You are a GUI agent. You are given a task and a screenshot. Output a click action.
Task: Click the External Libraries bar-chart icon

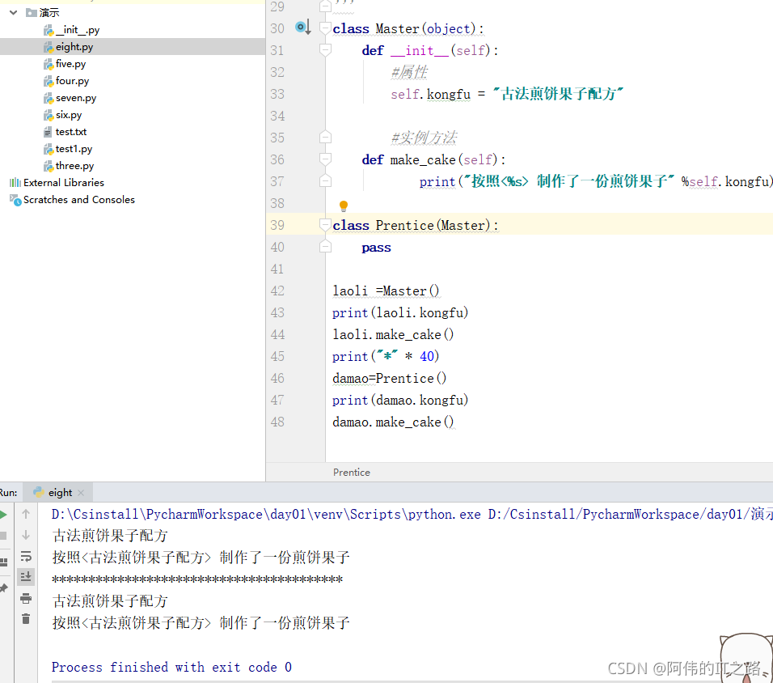point(15,183)
